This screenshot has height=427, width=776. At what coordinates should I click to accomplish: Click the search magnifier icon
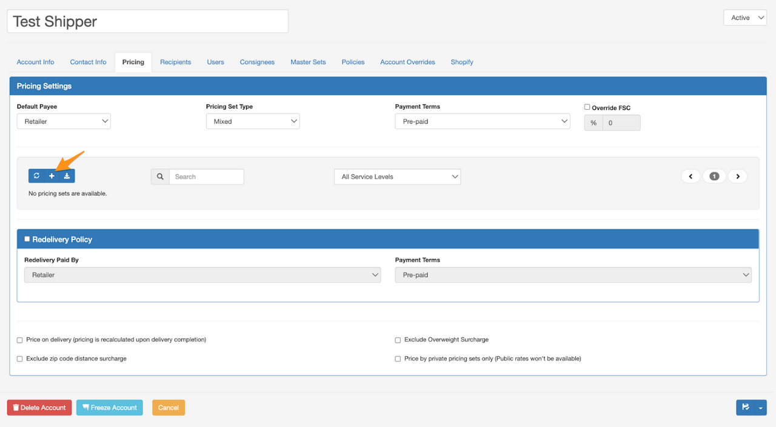click(x=160, y=177)
